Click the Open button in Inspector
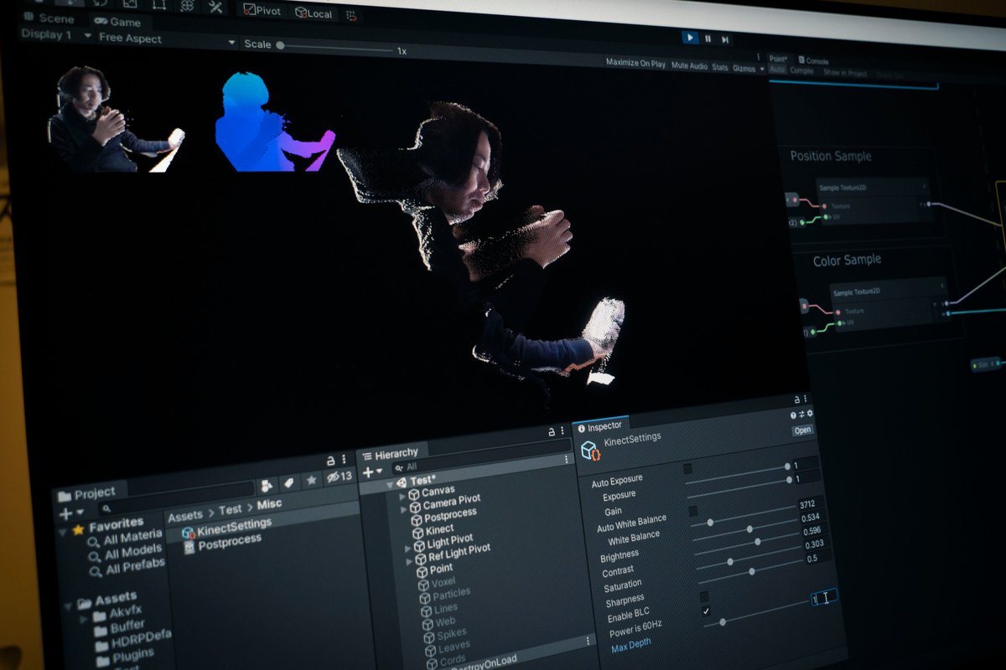The width and height of the screenshot is (1006, 670). coord(802,430)
